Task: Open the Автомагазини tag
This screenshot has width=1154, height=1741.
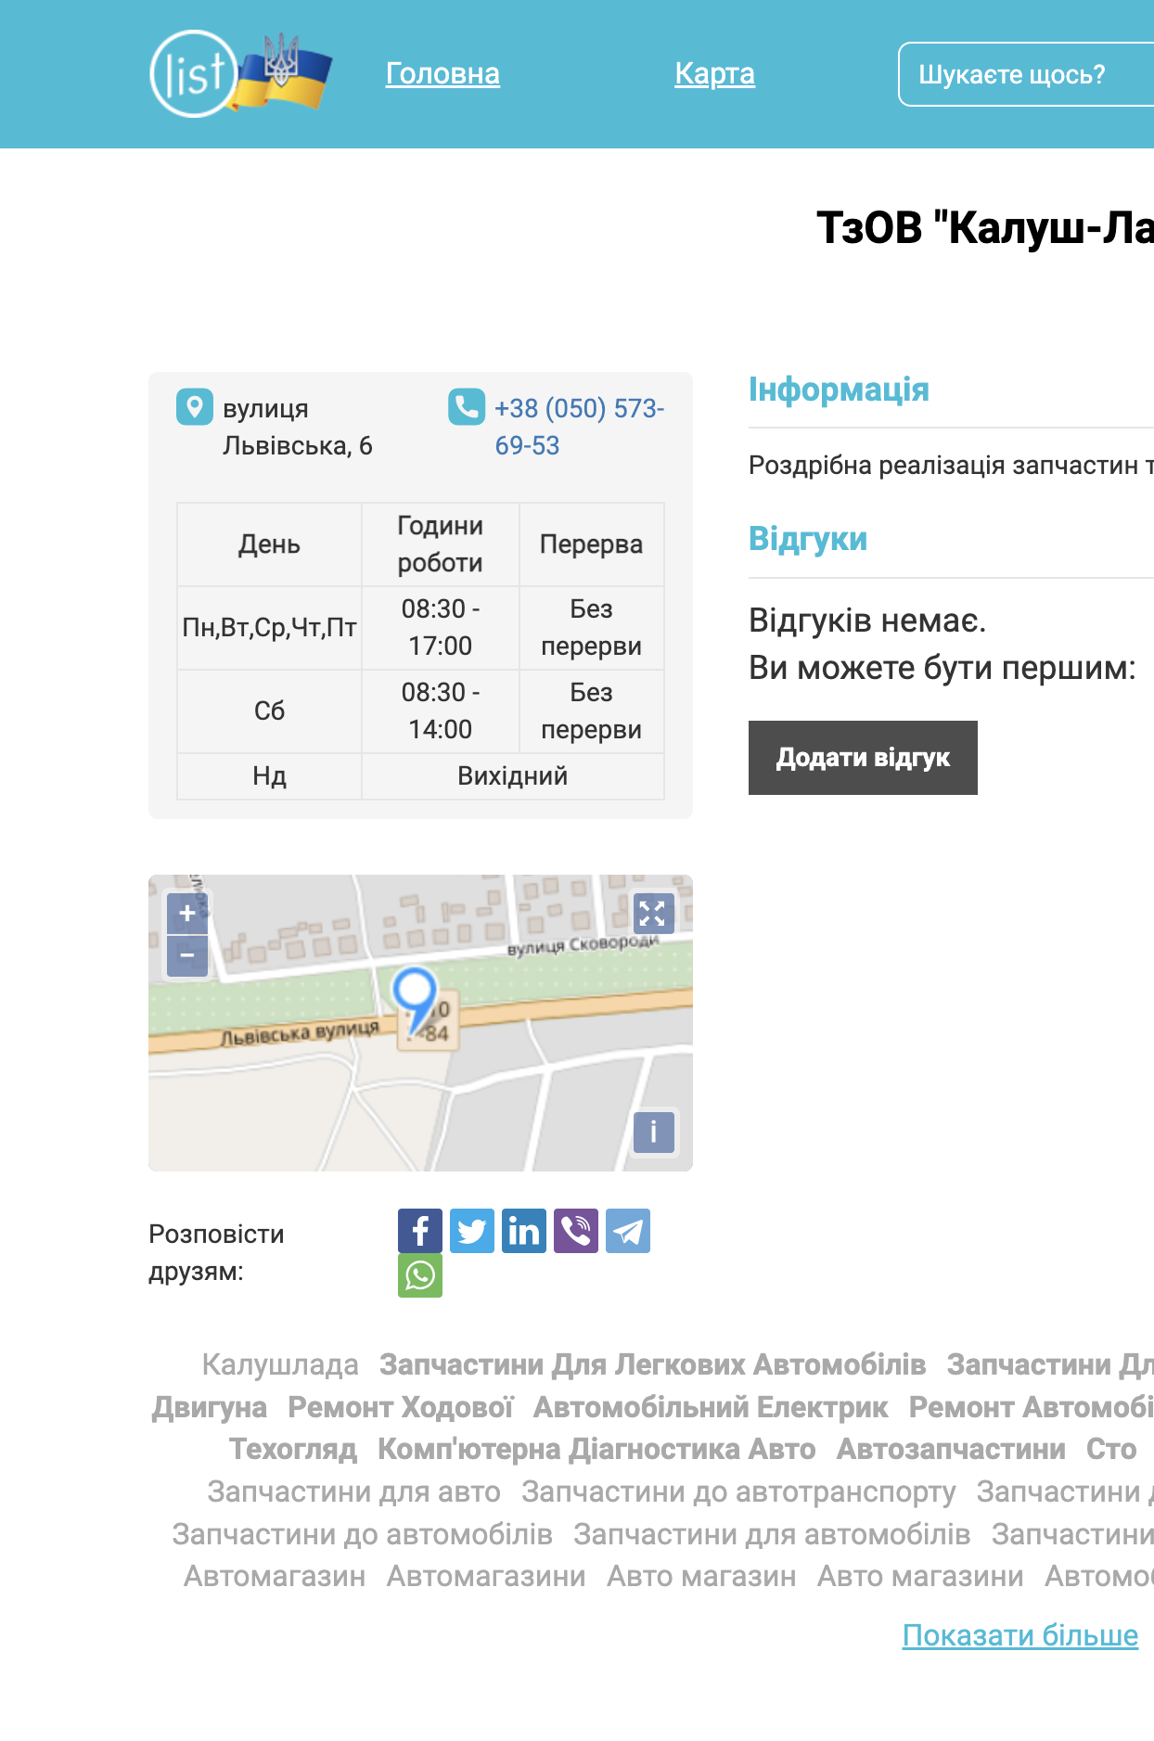Action: pos(486,1576)
